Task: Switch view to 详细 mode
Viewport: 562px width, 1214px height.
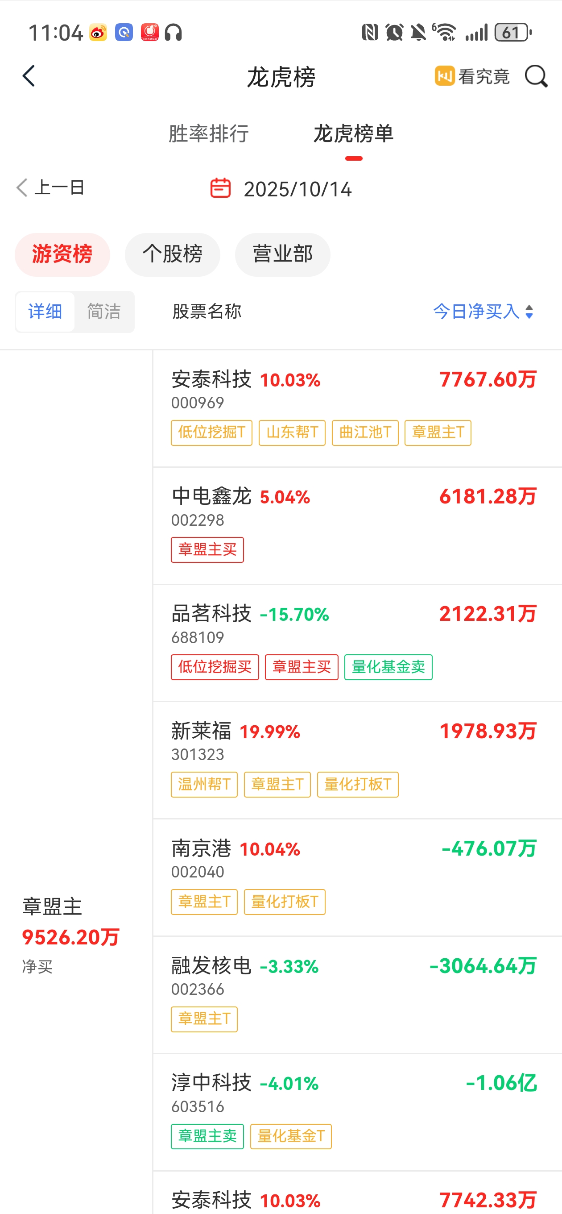Action: pyautogui.click(x=45, y=312)
